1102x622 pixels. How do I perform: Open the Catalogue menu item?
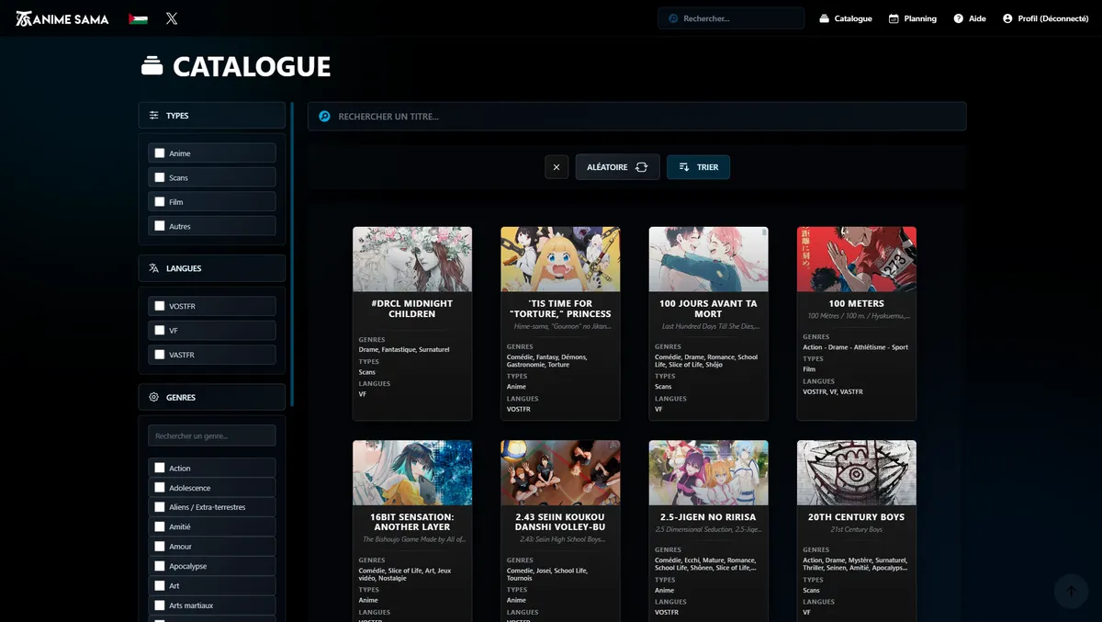click(x=845, y=17)
